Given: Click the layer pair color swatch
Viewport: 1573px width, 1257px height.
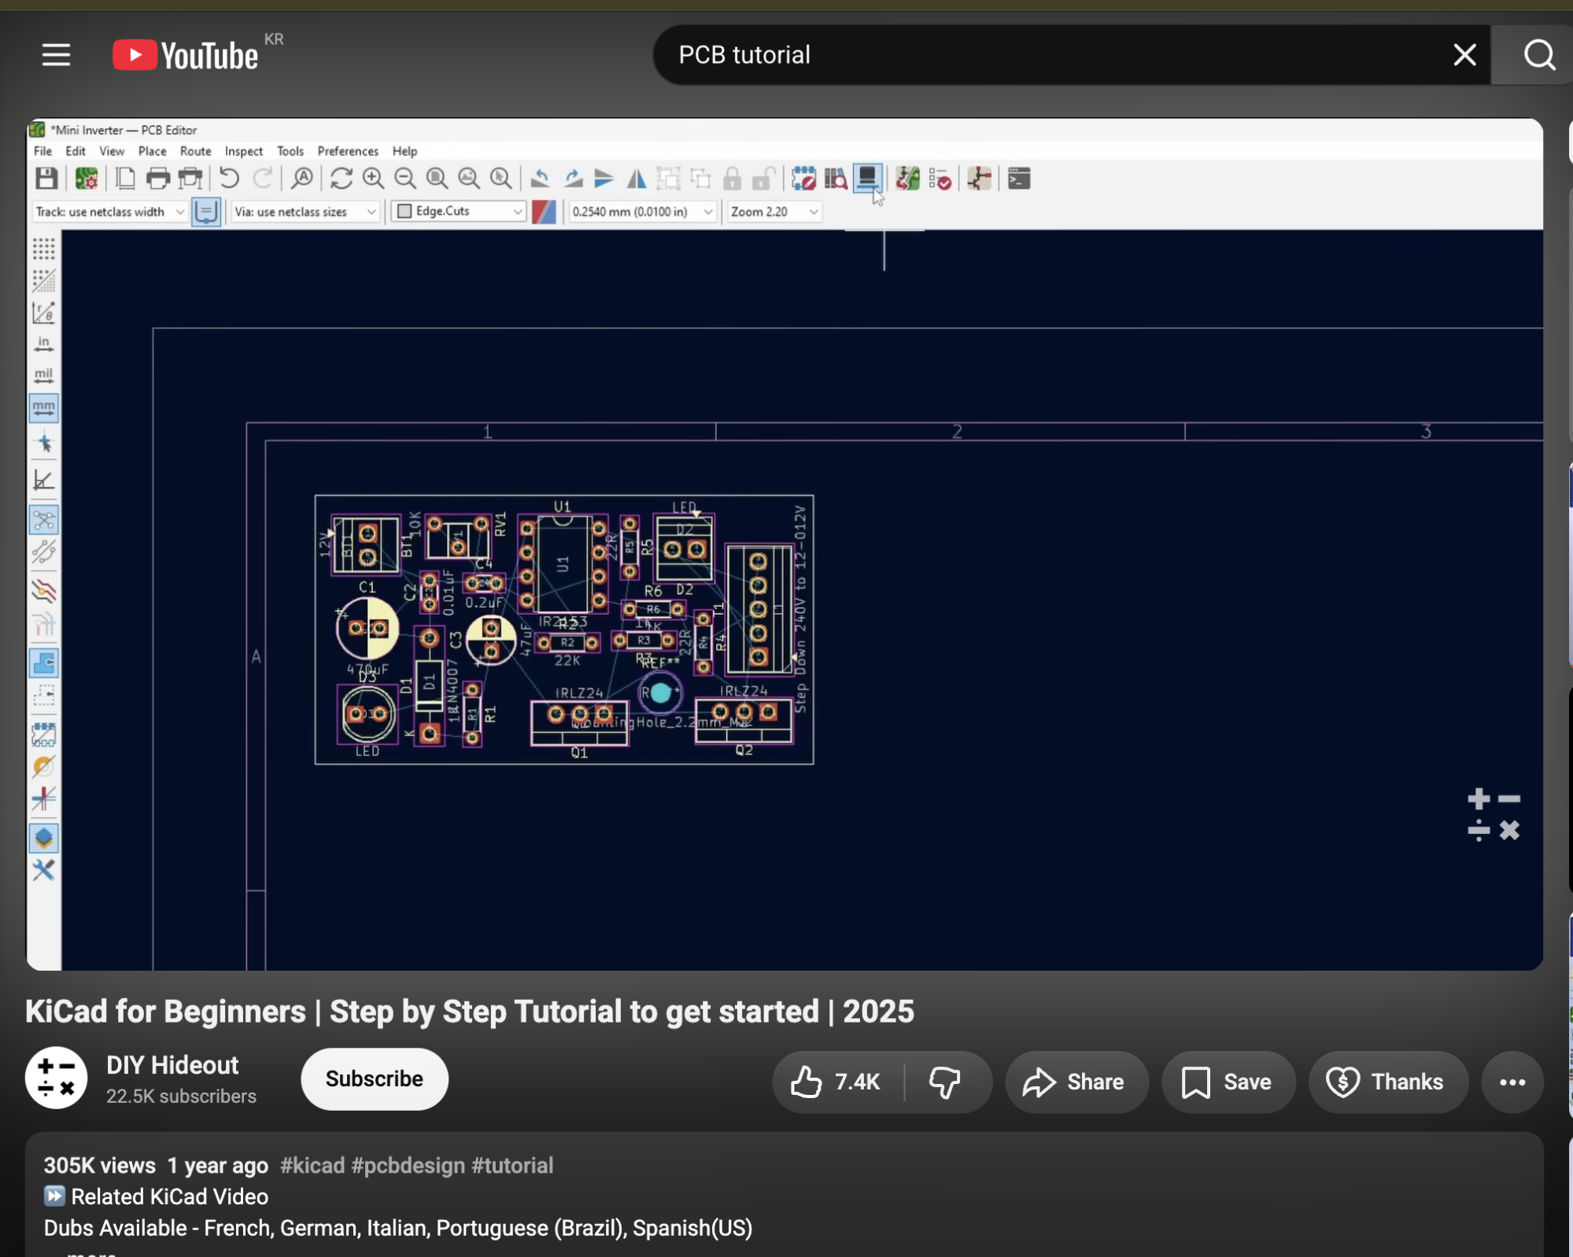Looking at the screenshot, I should click(x=544, y=212).
